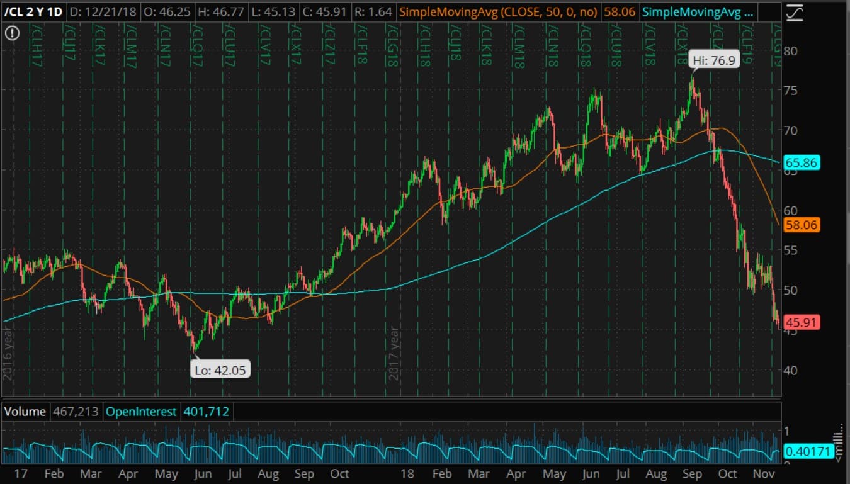Click the 401,712 open interest value
850x484 pixels.
click(206, 412)
